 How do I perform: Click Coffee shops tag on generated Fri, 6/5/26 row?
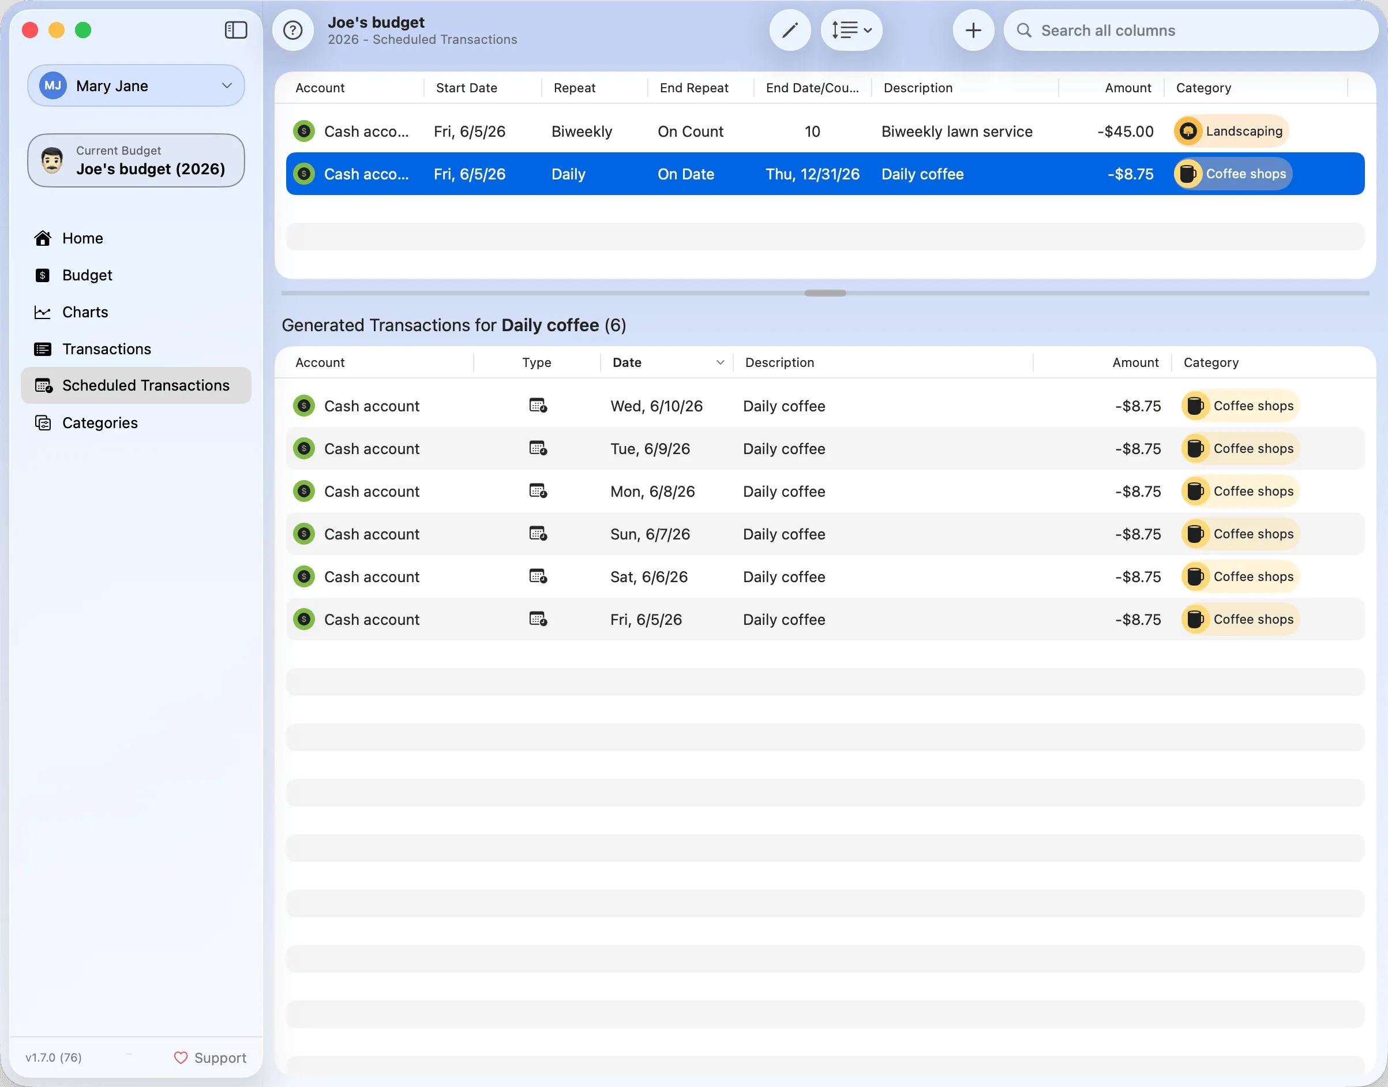pos(1240,619)
